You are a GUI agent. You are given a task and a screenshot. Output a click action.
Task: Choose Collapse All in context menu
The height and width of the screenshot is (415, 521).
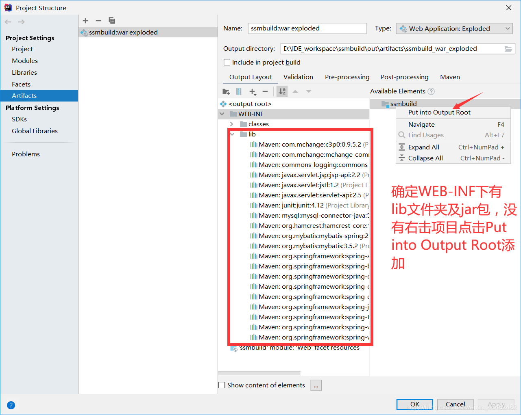[x=453, y=158]
